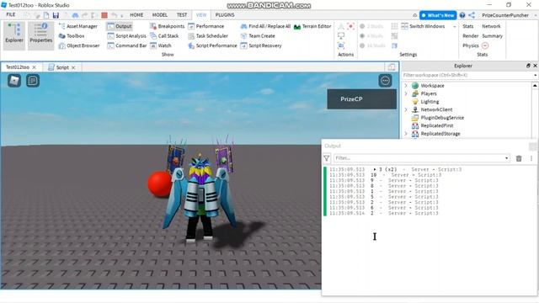Toggle Network stats overlay
The image size is (539, 303).
[x=491, y=26]
